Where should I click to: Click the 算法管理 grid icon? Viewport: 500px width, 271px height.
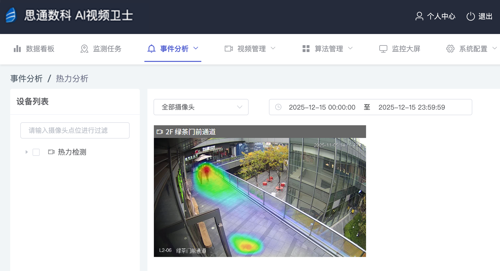pyautogui.click(x=306, y=48)
